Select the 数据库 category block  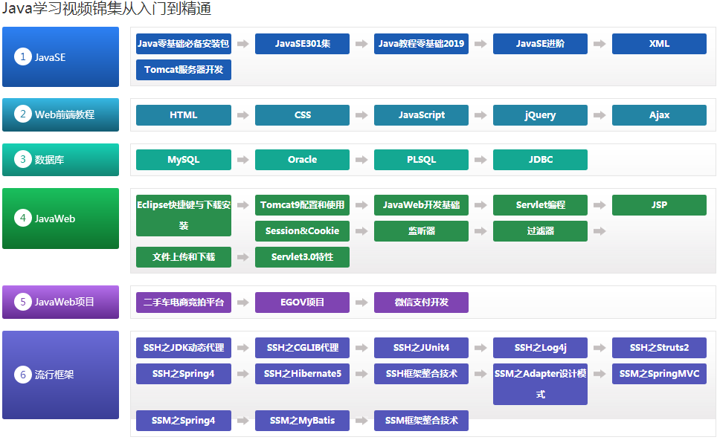pos(60,160)
